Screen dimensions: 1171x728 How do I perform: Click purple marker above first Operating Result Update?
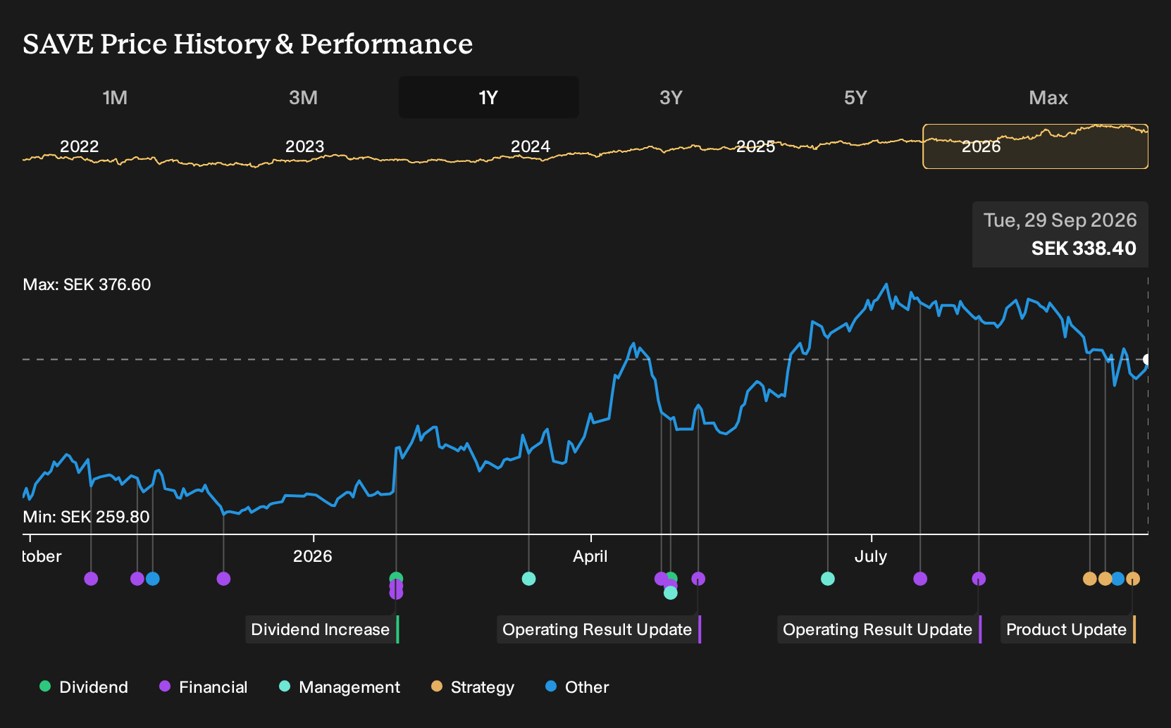click(698, 579)
